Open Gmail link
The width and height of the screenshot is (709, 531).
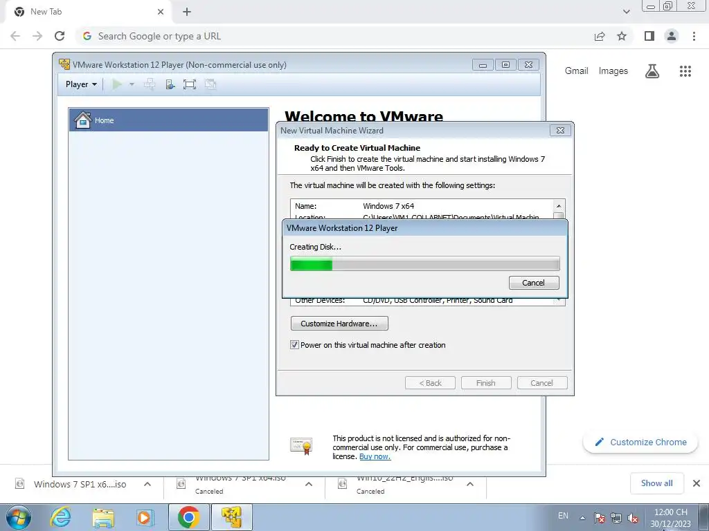577,71
